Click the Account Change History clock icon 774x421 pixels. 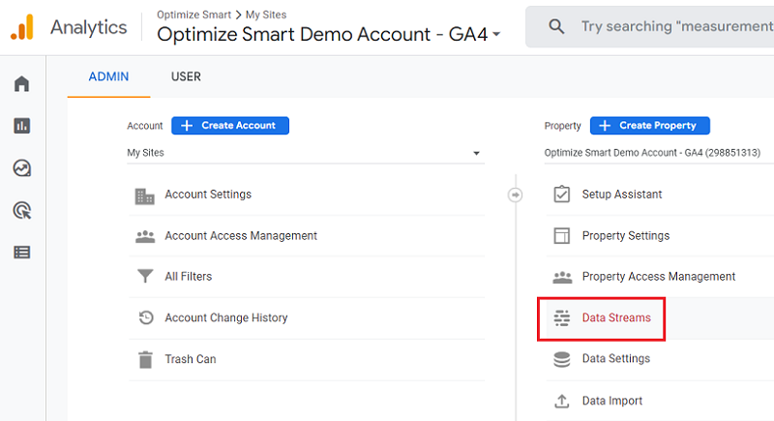point(146,317)
